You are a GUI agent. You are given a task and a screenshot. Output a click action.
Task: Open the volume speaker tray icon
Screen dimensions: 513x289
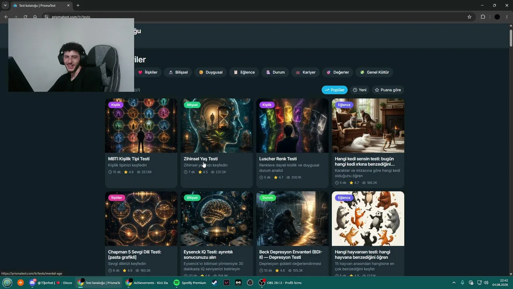[486, 283]
